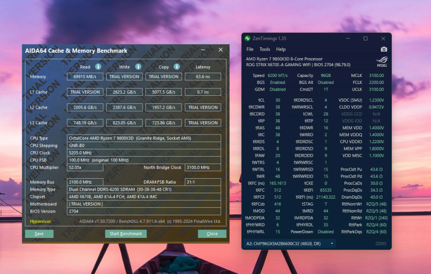Click the L1 Cache Copy 5077.5 GB/s field
This screenshot has height=274, width=431.
(x=164, y=92)
